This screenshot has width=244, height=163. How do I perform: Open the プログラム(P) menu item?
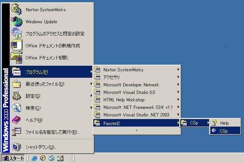coord(51,72)
